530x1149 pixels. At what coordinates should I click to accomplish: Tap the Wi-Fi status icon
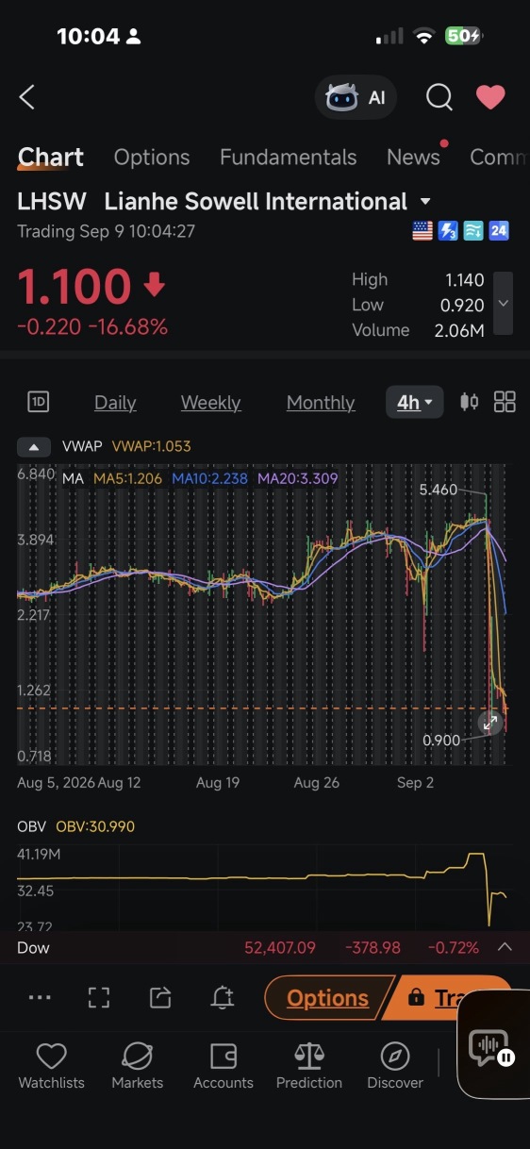[x=423, y=37]
